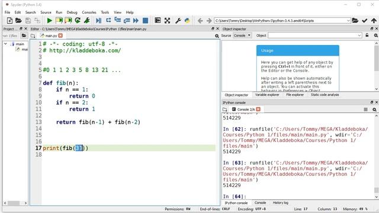
Task: Run the current cell
Action: click(59, 21)
